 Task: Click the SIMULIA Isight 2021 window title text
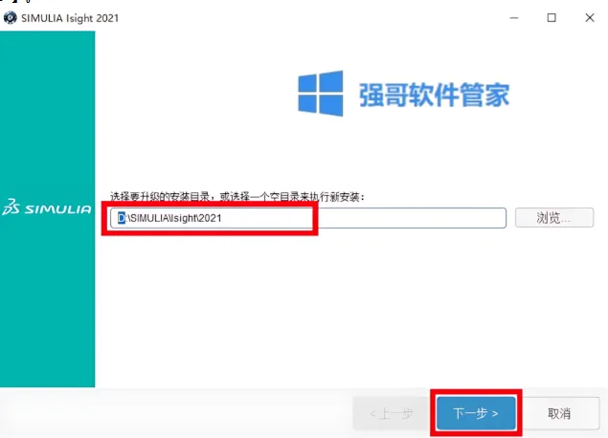tap(70, 18)
